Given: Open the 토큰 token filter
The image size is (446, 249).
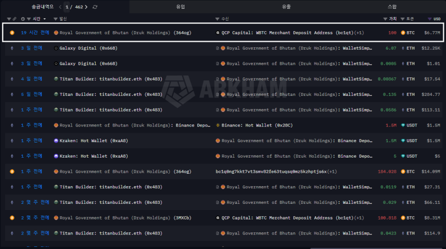Looking at the screenshot, I should point(403,19).
